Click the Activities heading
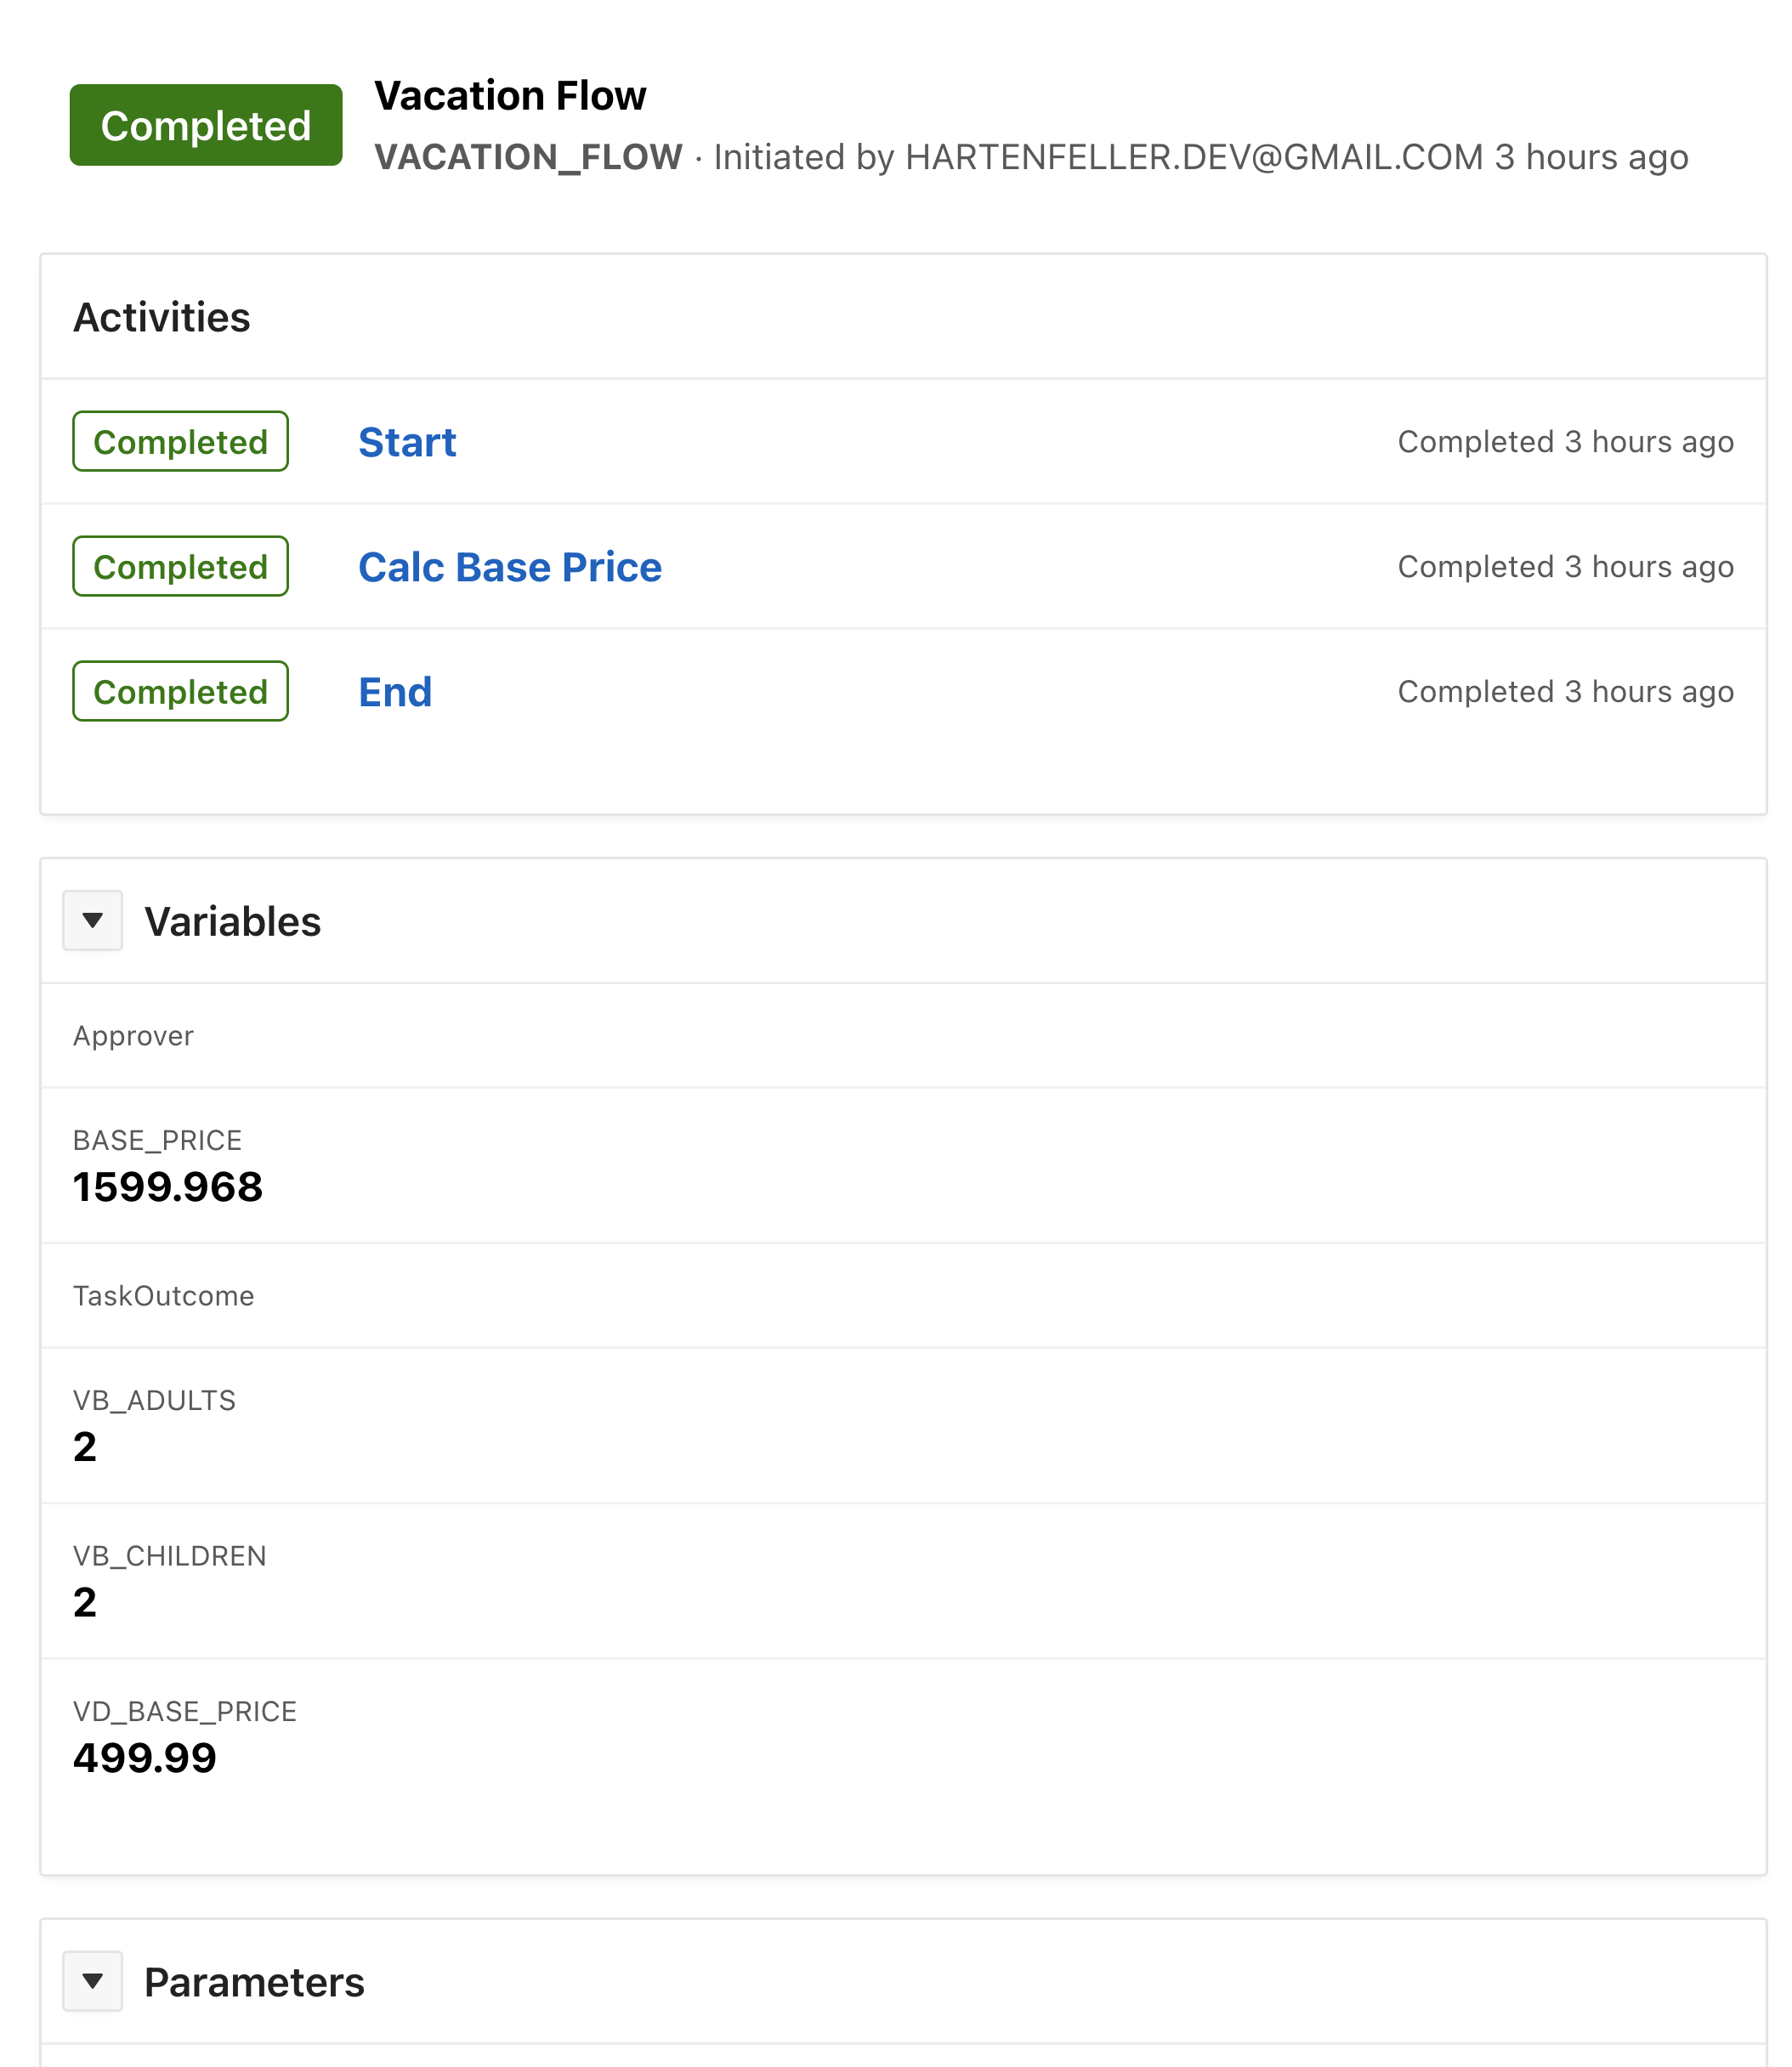1792x2067 pixels. click(x=162, y=318)
